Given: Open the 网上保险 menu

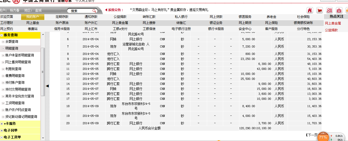Looking at the screenshot, I should click(271, 23).
